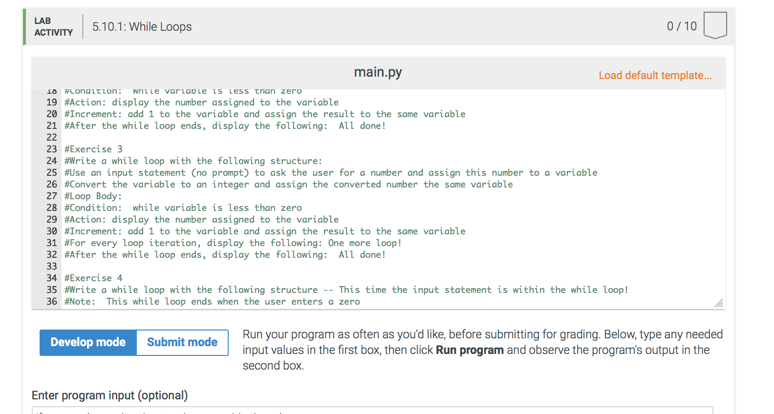774x414 pixels.
Task: Click the trophy shield badge icon
Action: (715, 25)
